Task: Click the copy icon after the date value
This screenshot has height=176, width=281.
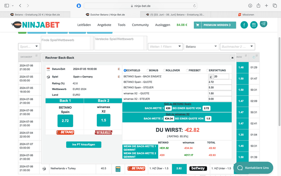Action: pos(119,69)
